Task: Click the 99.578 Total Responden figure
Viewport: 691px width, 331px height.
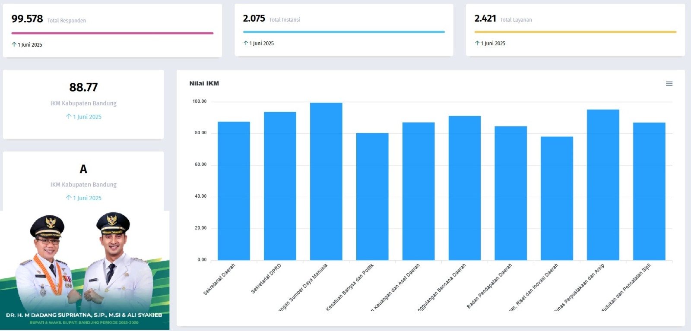Action: (x=27, y=19)
